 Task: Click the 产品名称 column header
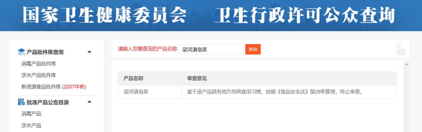click(x=133, y=78)
